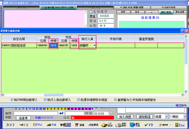Click the Esc exit icon
This screenshot has width=189, height=129.
click(180, 125)
